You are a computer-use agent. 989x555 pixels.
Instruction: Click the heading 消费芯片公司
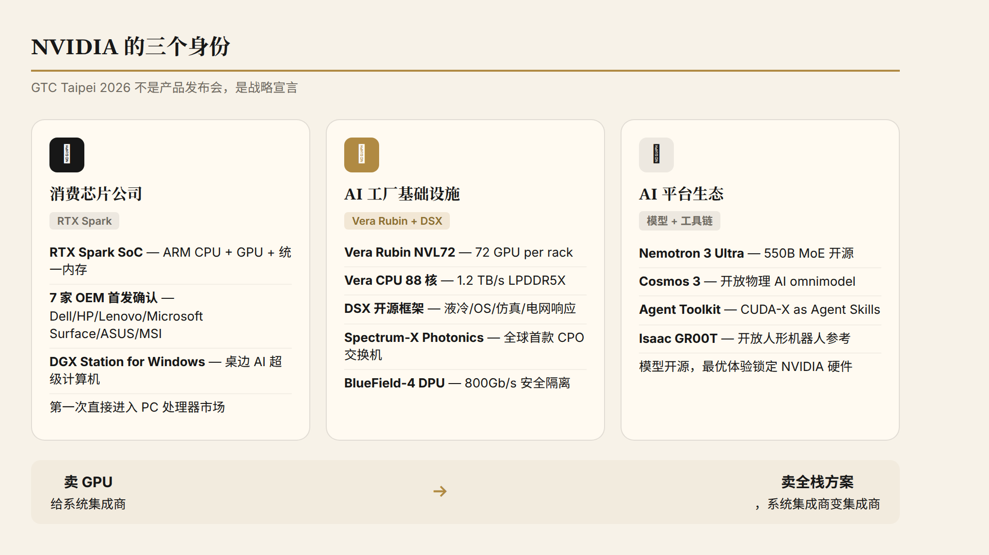click(x=96, y=194)
